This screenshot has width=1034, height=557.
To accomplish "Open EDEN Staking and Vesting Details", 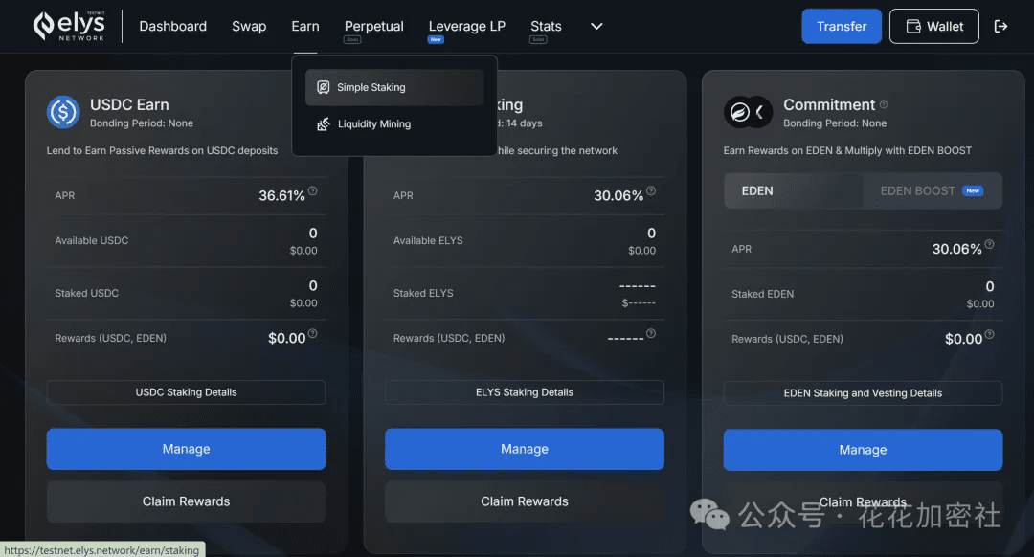I will point(863,392).
